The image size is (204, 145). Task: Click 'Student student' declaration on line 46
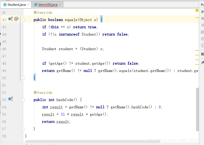(57, 49)
